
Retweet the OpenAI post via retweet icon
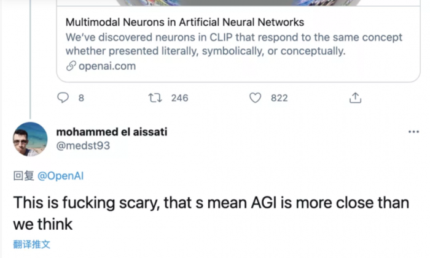(155, 97)
